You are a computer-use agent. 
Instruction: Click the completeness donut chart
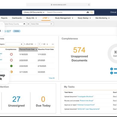click(113, 54)
